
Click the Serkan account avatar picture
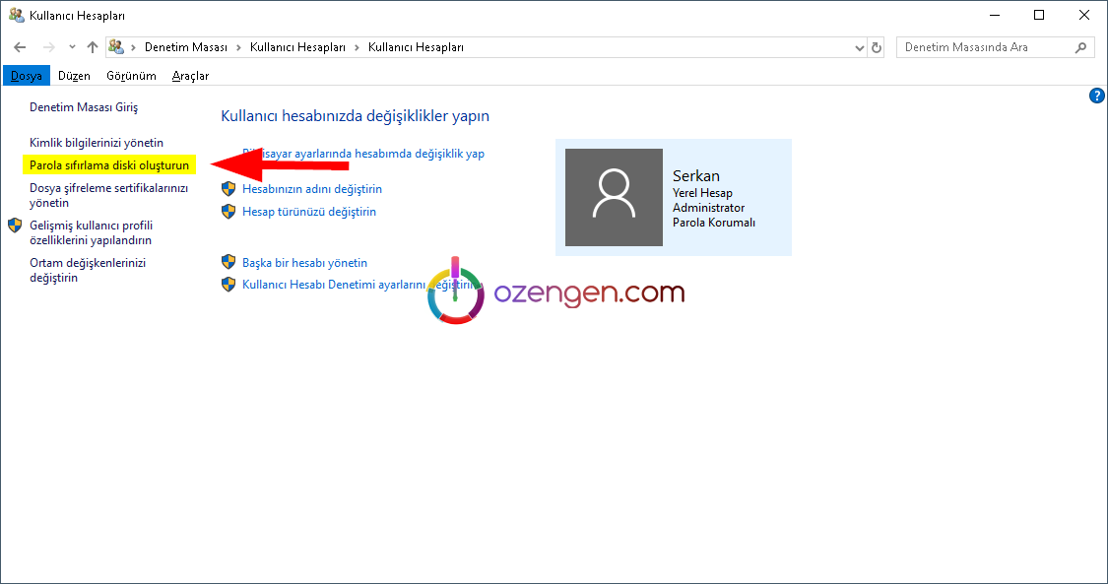614,197
